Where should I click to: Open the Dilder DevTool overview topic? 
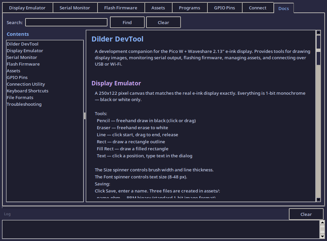tap(22, 44)
